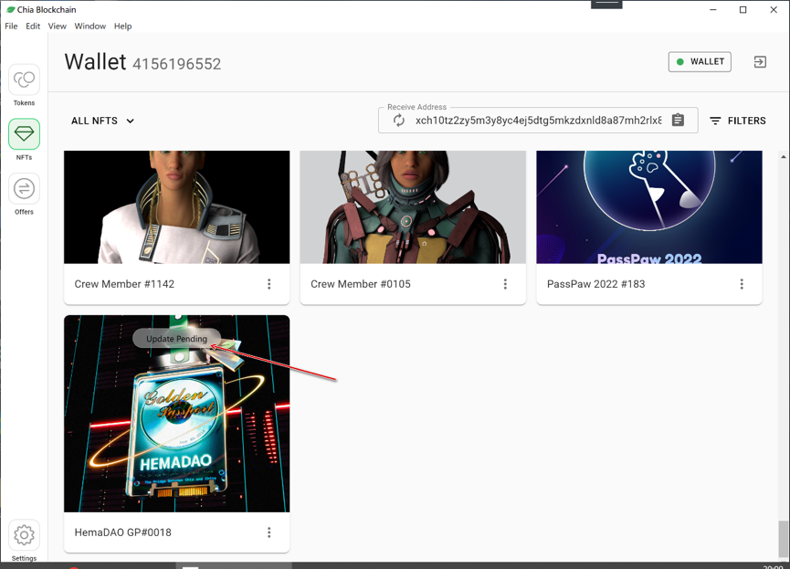Image resolution: width=790 pixels, height=569 pixels.
Task: Open the File menu
Action: click(x=11, y=26)
